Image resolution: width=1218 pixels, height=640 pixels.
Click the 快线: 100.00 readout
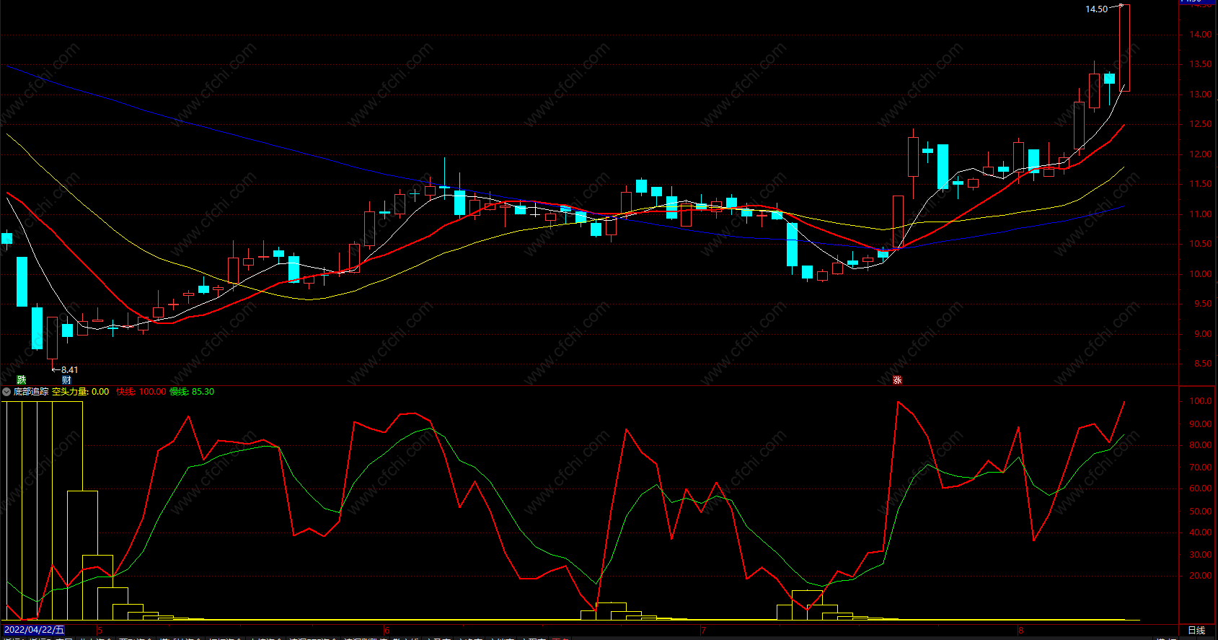tap(141, 392)
